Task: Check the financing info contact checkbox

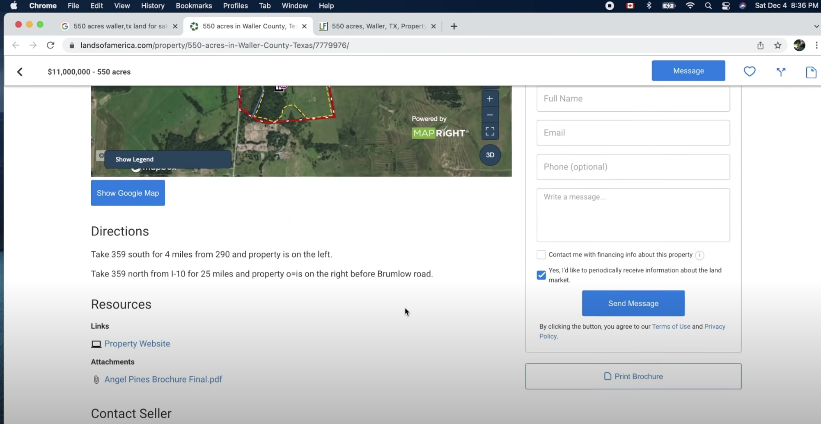Action: point(541,255)
